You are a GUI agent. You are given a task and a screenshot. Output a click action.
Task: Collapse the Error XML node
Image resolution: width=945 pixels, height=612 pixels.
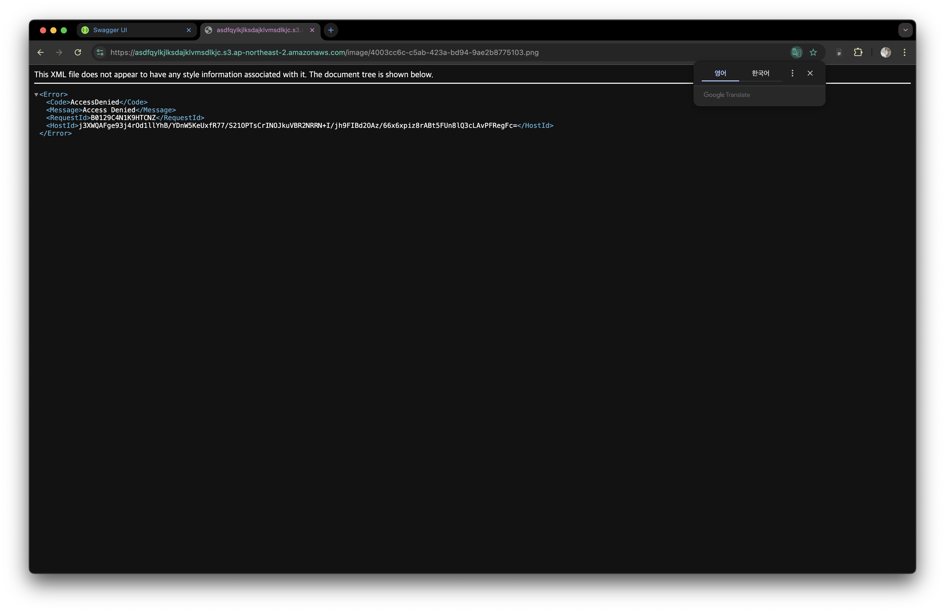click(x=36, y=94)
